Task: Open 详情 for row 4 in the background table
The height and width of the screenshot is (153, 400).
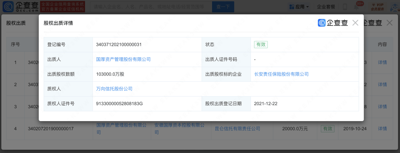Action: [x=382, y=128]
